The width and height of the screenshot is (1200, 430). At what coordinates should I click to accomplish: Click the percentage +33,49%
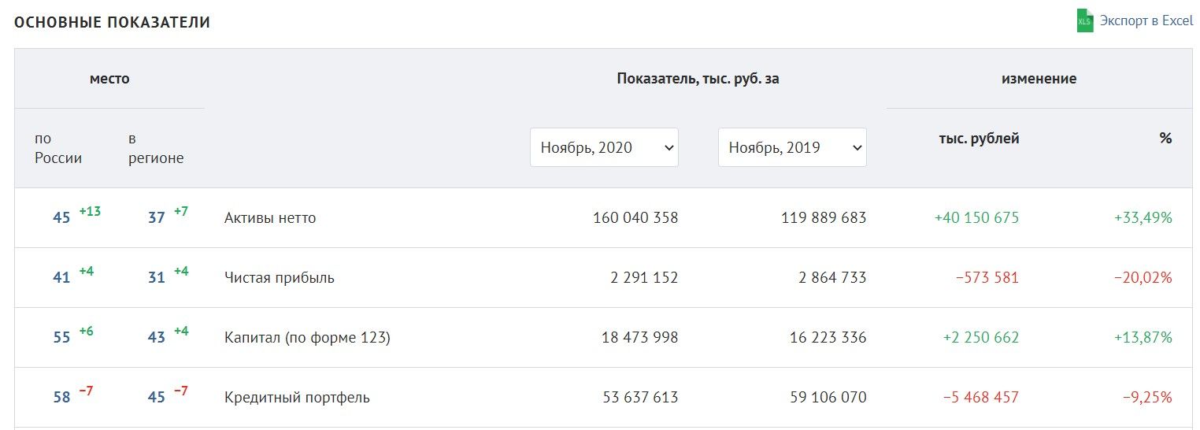(1143, 218)
